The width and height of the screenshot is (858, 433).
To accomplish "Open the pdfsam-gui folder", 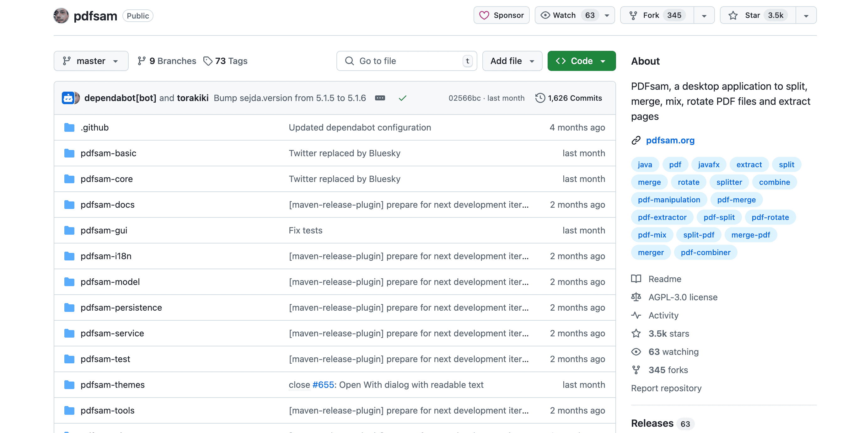I will tap(105, 230).
